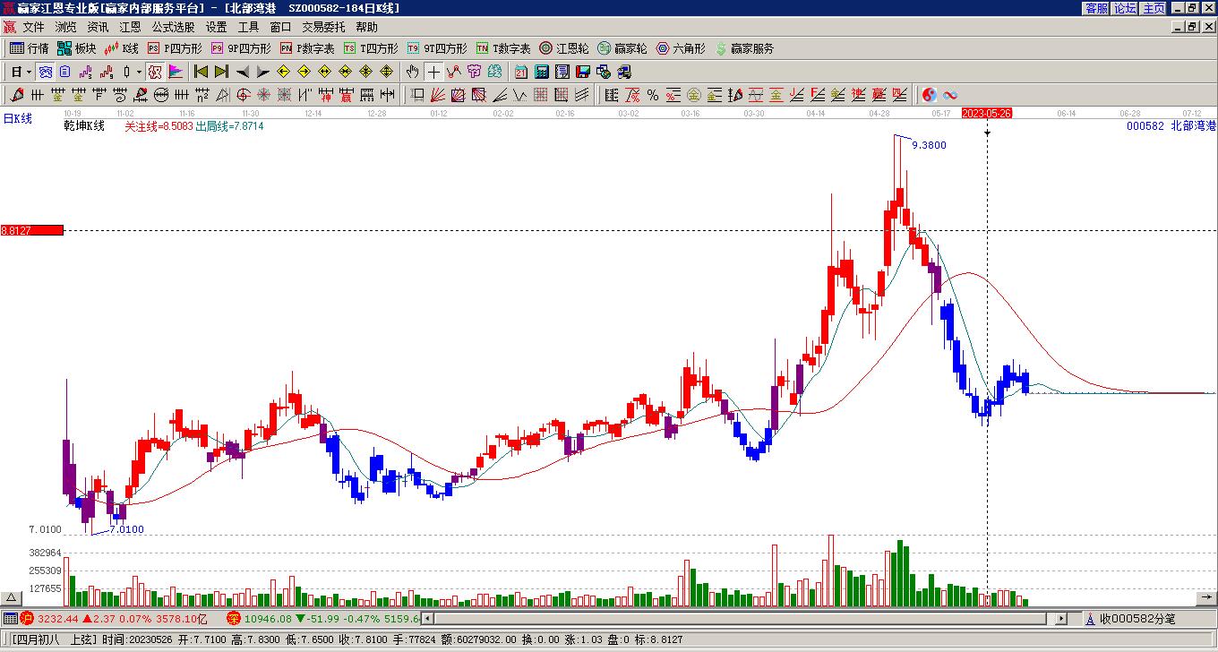The width and height of the screenshot is (1218, 652).
Task: Open the T数字表 tool
Action: 503,48
